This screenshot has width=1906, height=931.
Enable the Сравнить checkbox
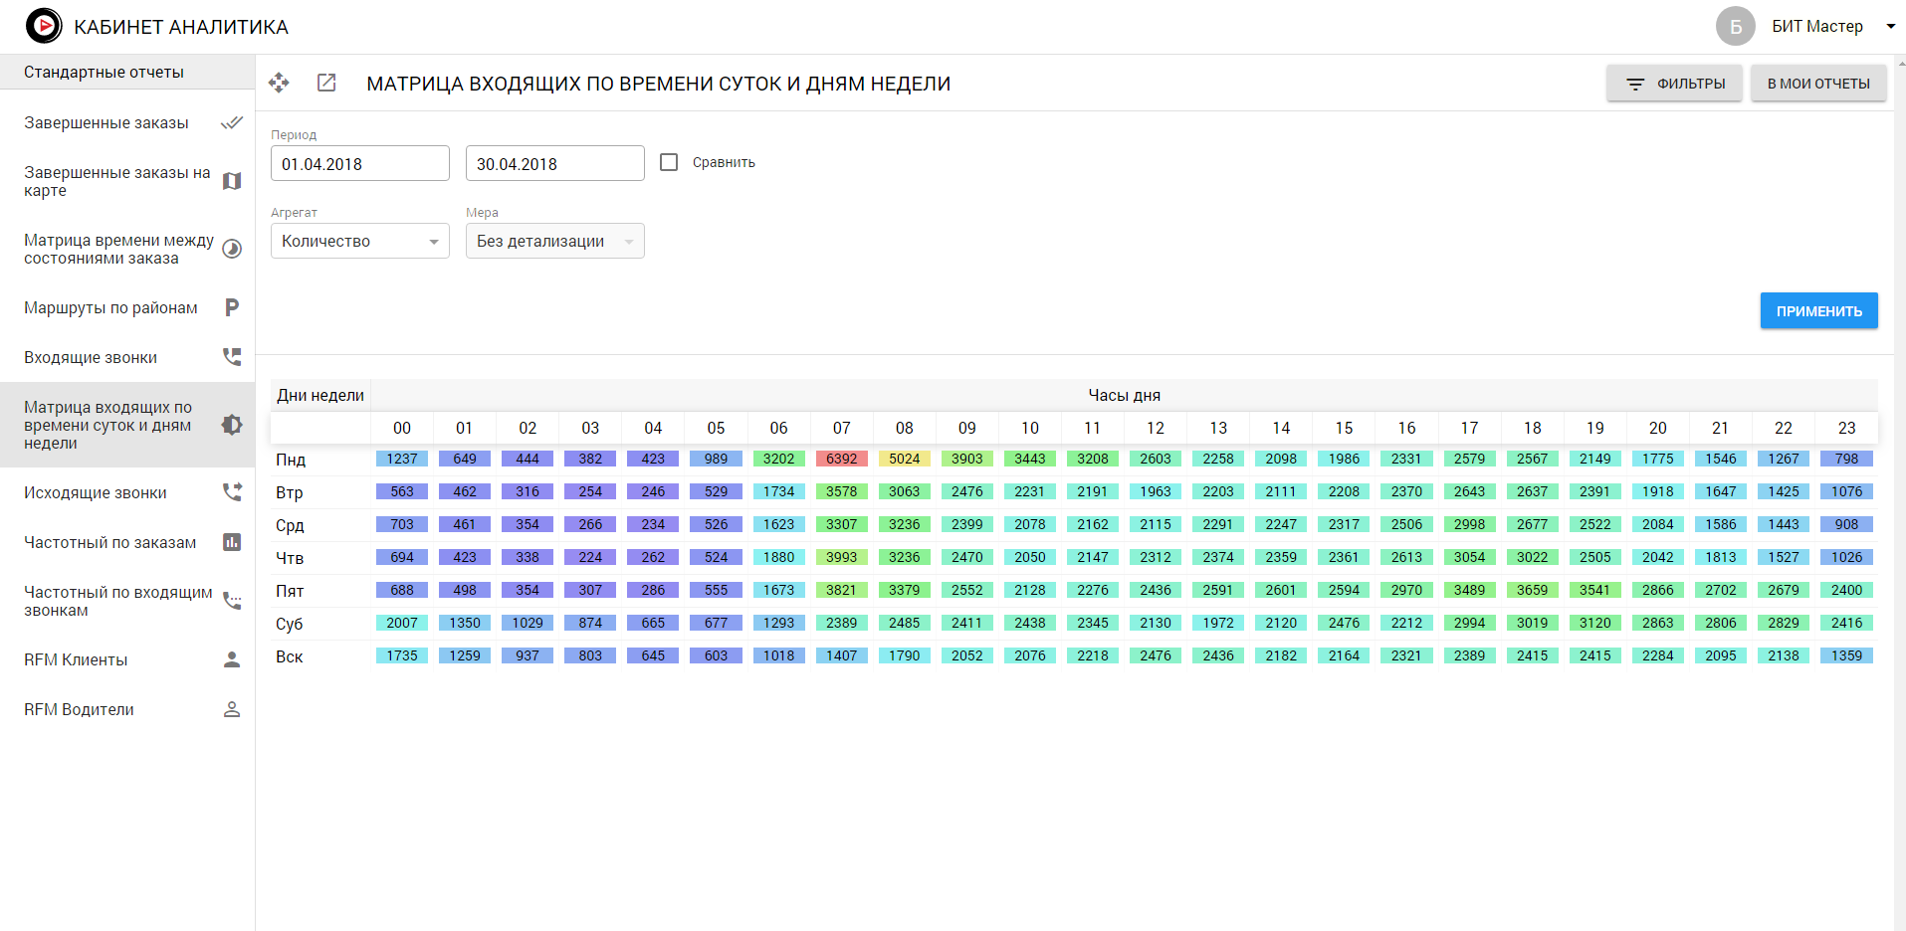pyautogui.click(x=669, y=162)
